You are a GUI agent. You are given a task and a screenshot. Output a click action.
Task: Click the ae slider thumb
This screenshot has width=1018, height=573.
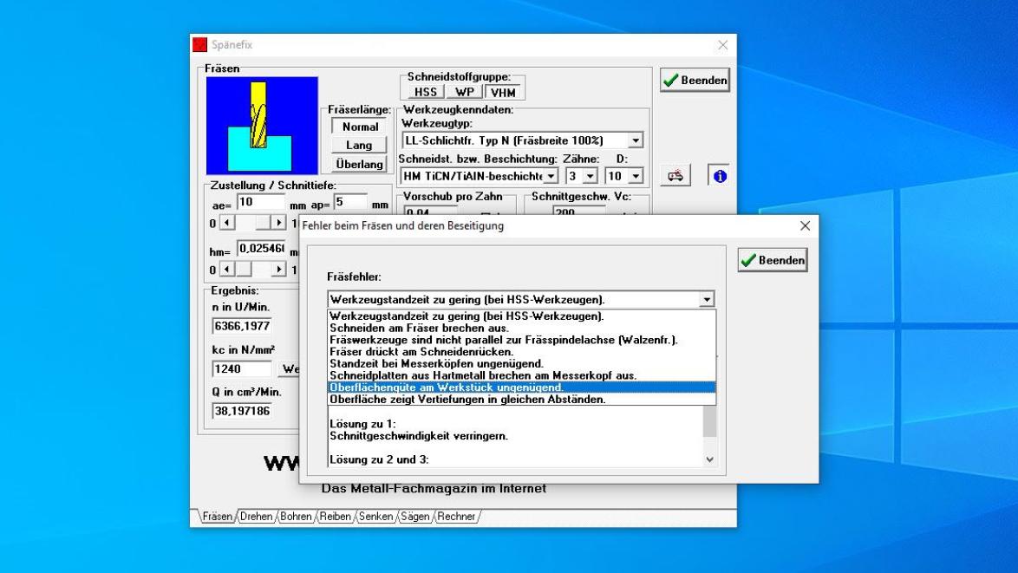[x=262, y=223]
